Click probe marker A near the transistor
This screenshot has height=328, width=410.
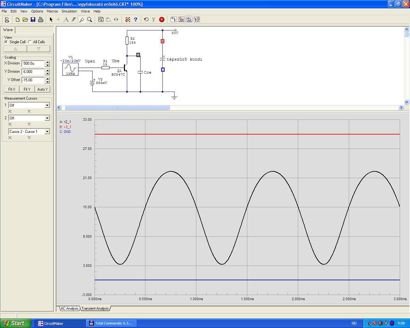138,55
